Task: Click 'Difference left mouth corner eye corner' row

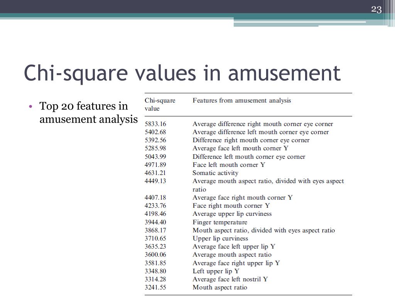Action: (249, 156)
